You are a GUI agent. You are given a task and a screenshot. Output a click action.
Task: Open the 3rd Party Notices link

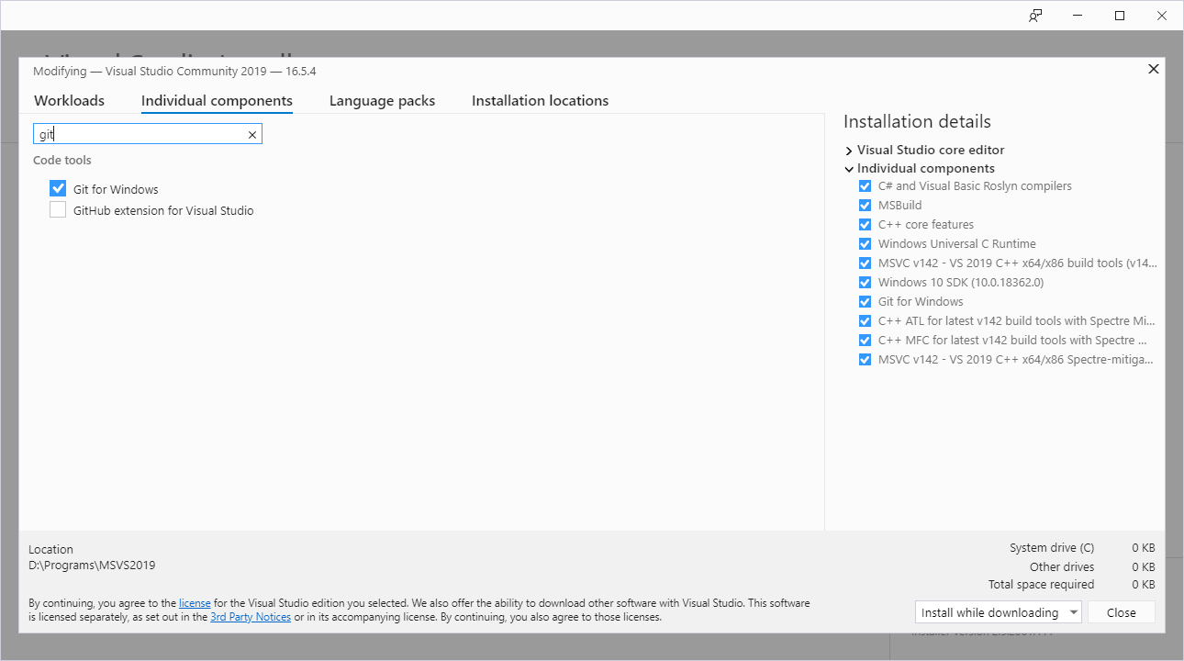pyautogui.click(x=251, y=617)
